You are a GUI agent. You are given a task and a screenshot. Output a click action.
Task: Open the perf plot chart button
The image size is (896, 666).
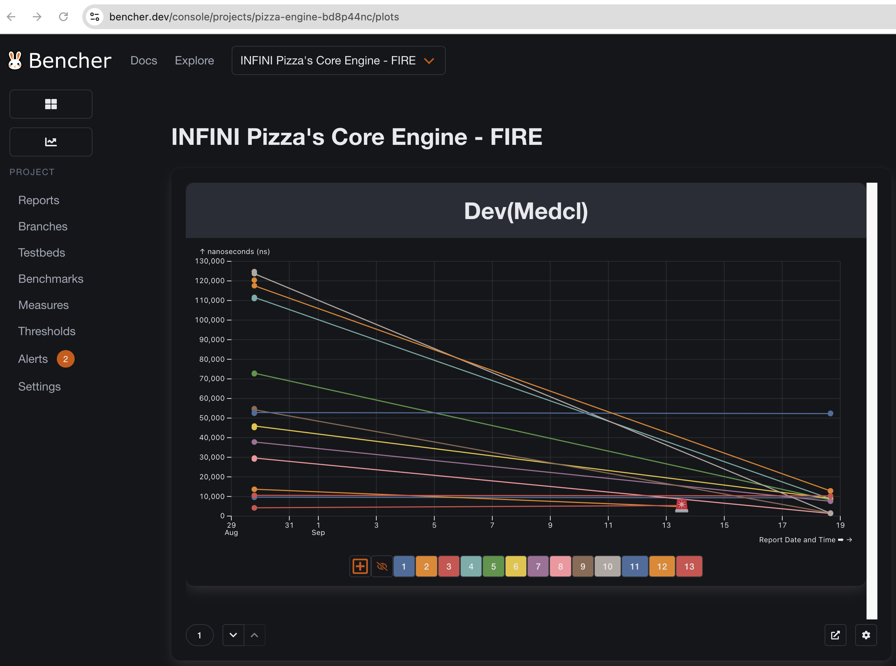coord(51,142)
